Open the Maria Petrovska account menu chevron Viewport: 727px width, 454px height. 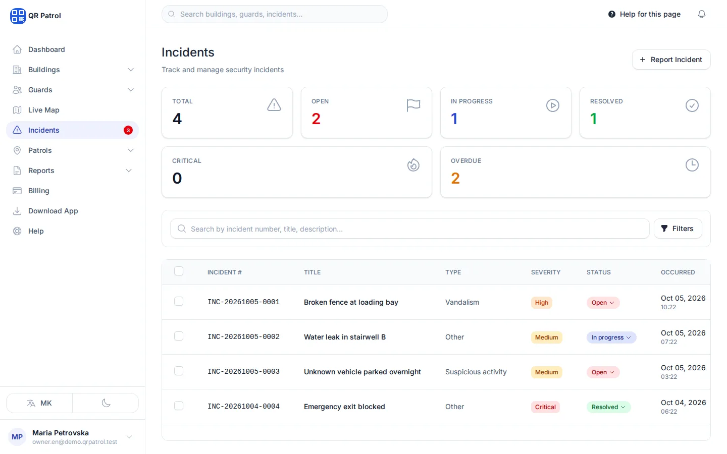pyautogui.click(x=129, y=437)
